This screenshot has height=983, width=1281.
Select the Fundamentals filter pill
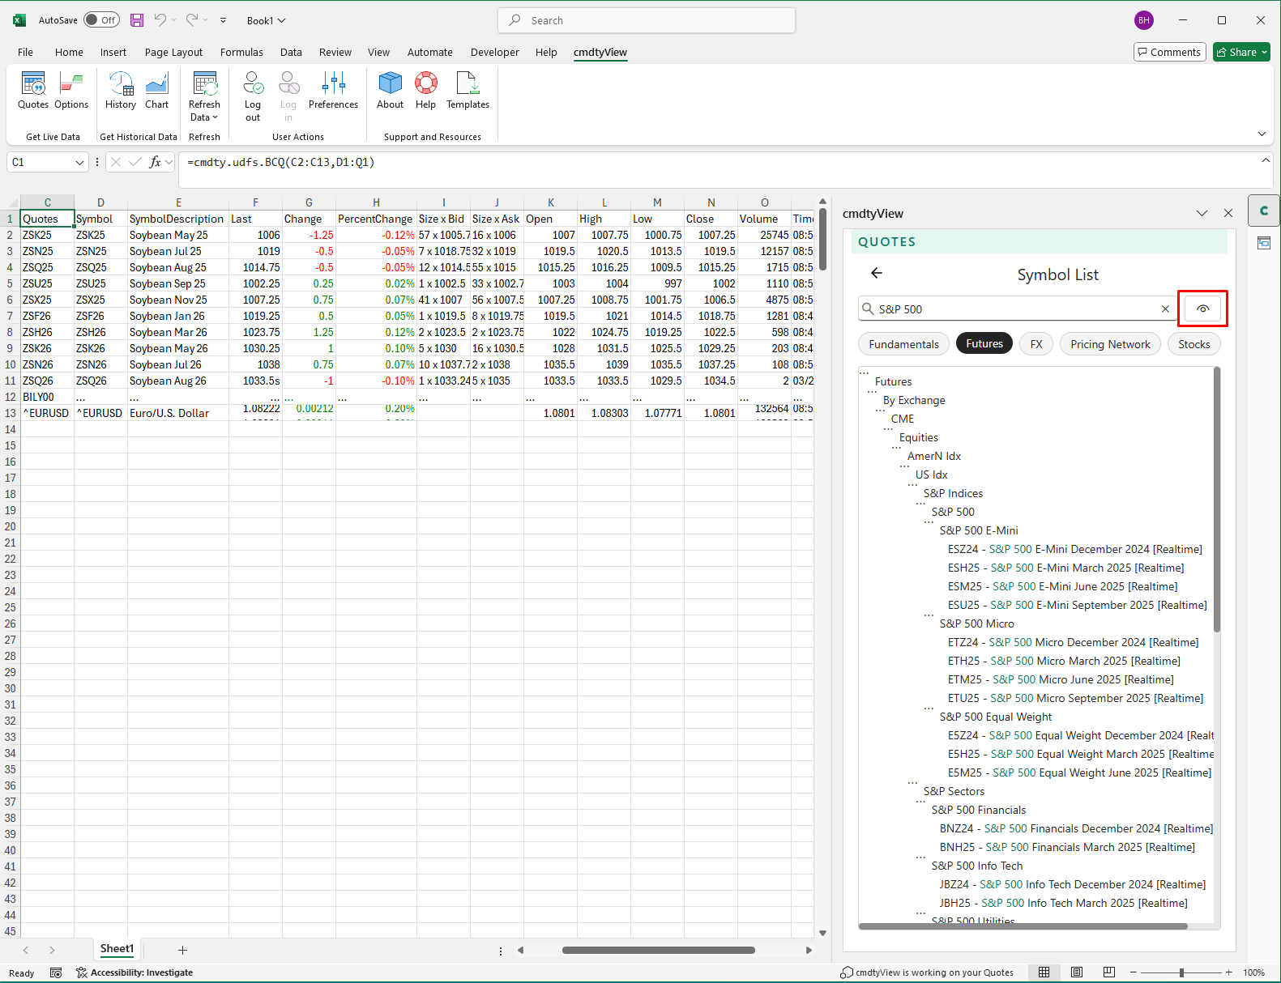click(x=903, y=344)
